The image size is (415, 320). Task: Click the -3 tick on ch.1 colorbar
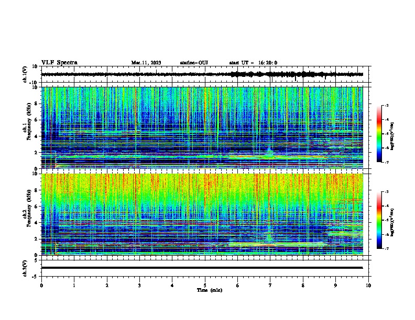click(386, 105)
